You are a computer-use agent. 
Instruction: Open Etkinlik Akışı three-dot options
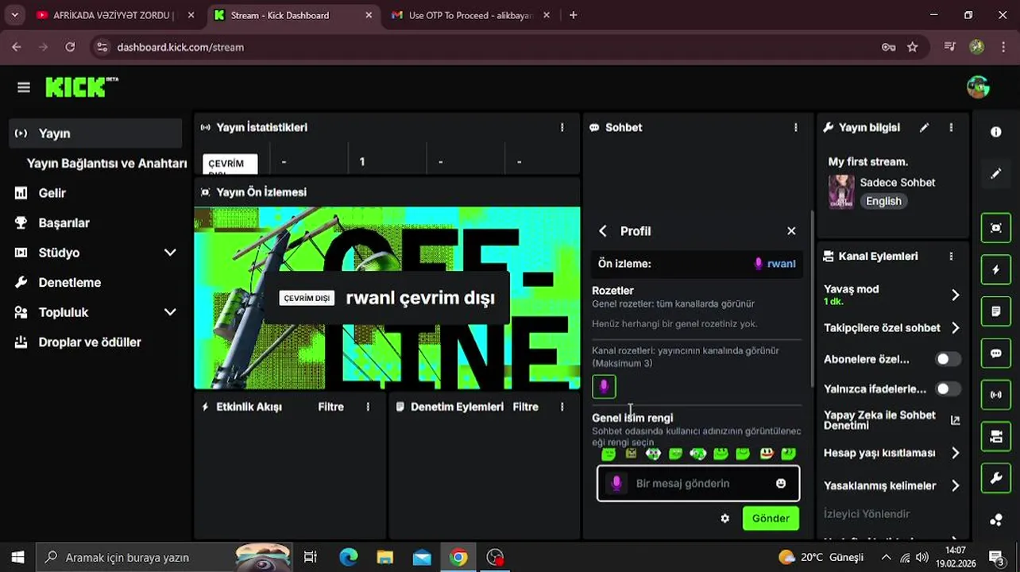point(368,407)
